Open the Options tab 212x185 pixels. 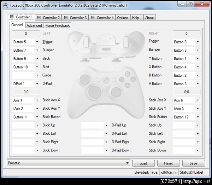[123, 18]
